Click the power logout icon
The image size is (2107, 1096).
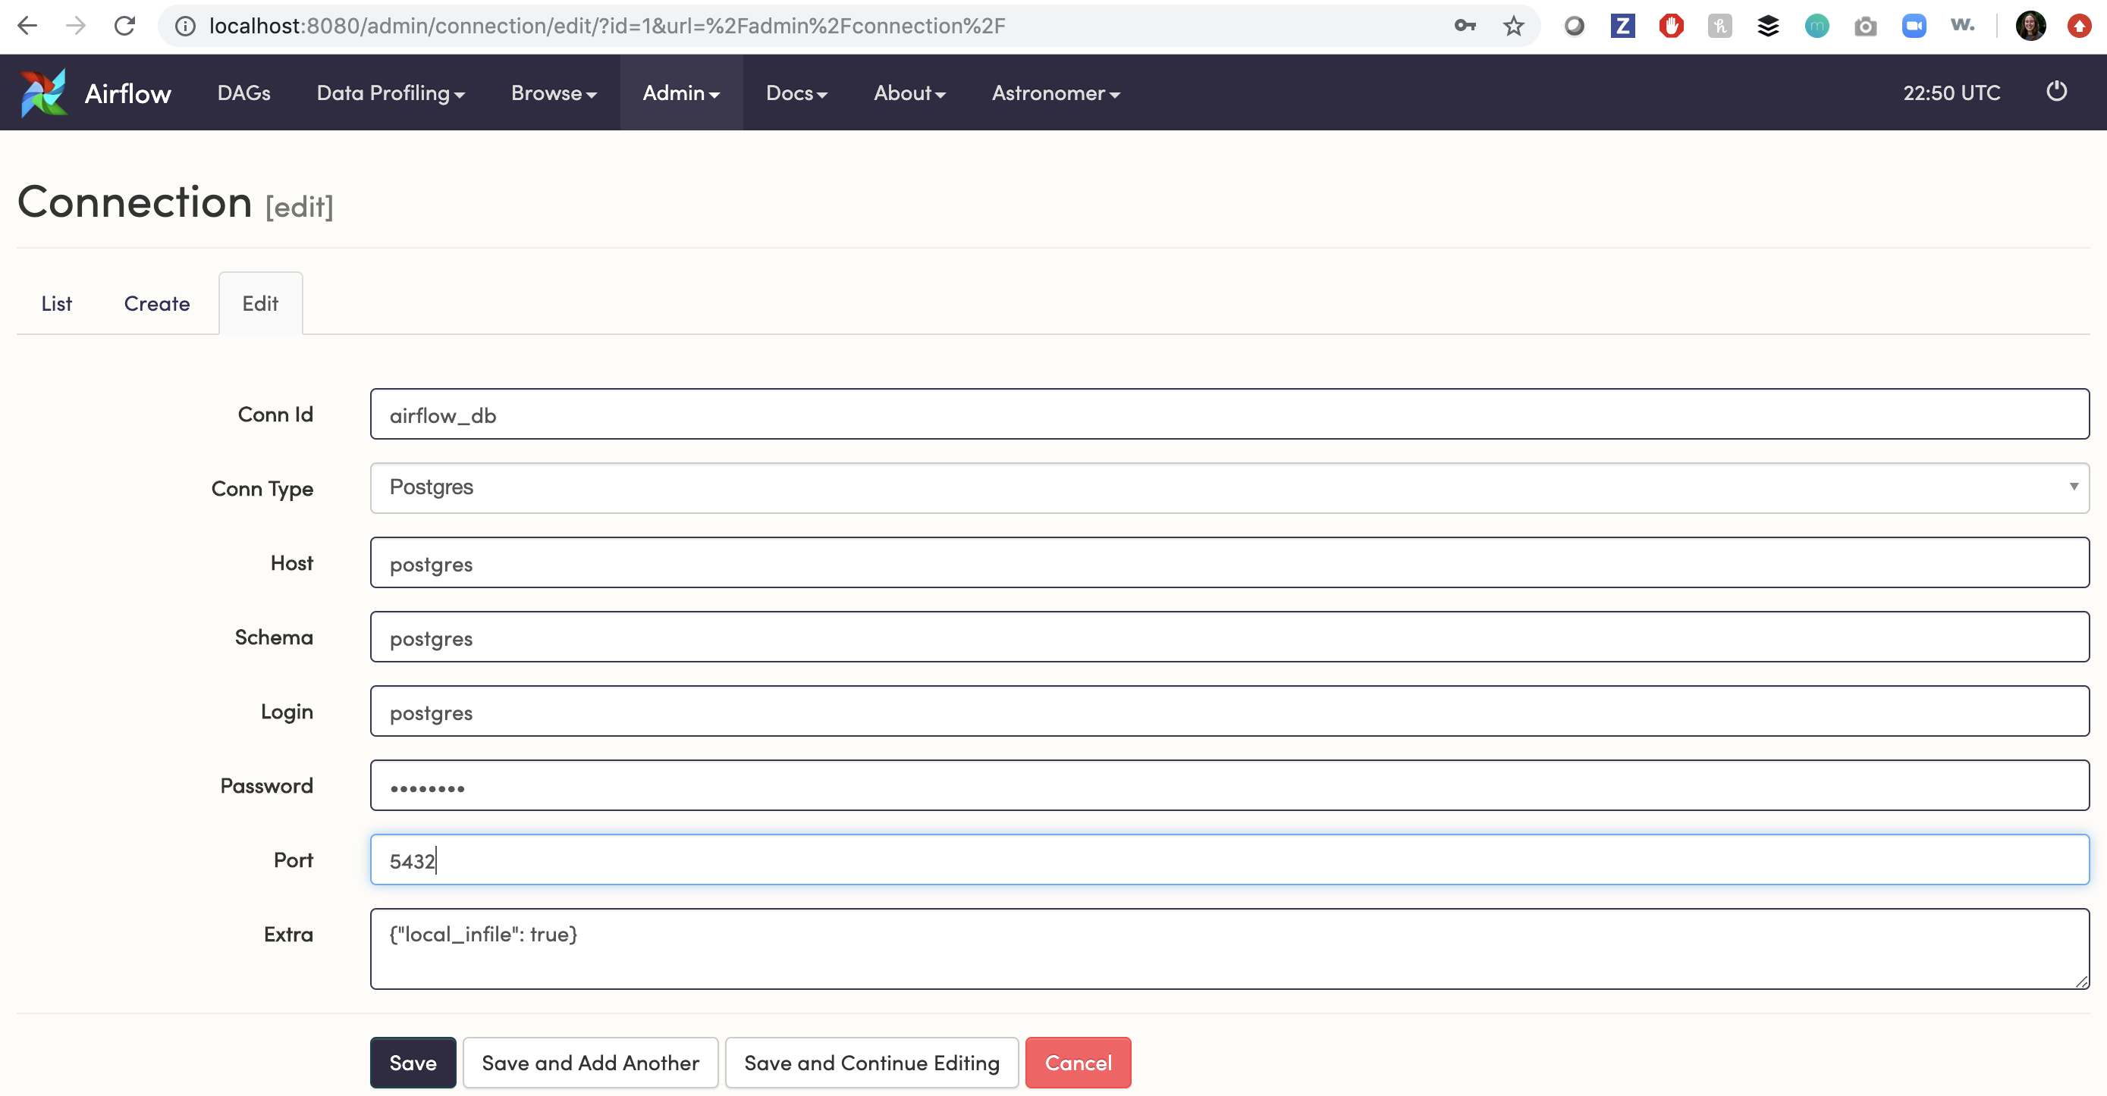tap(2055, 92)
